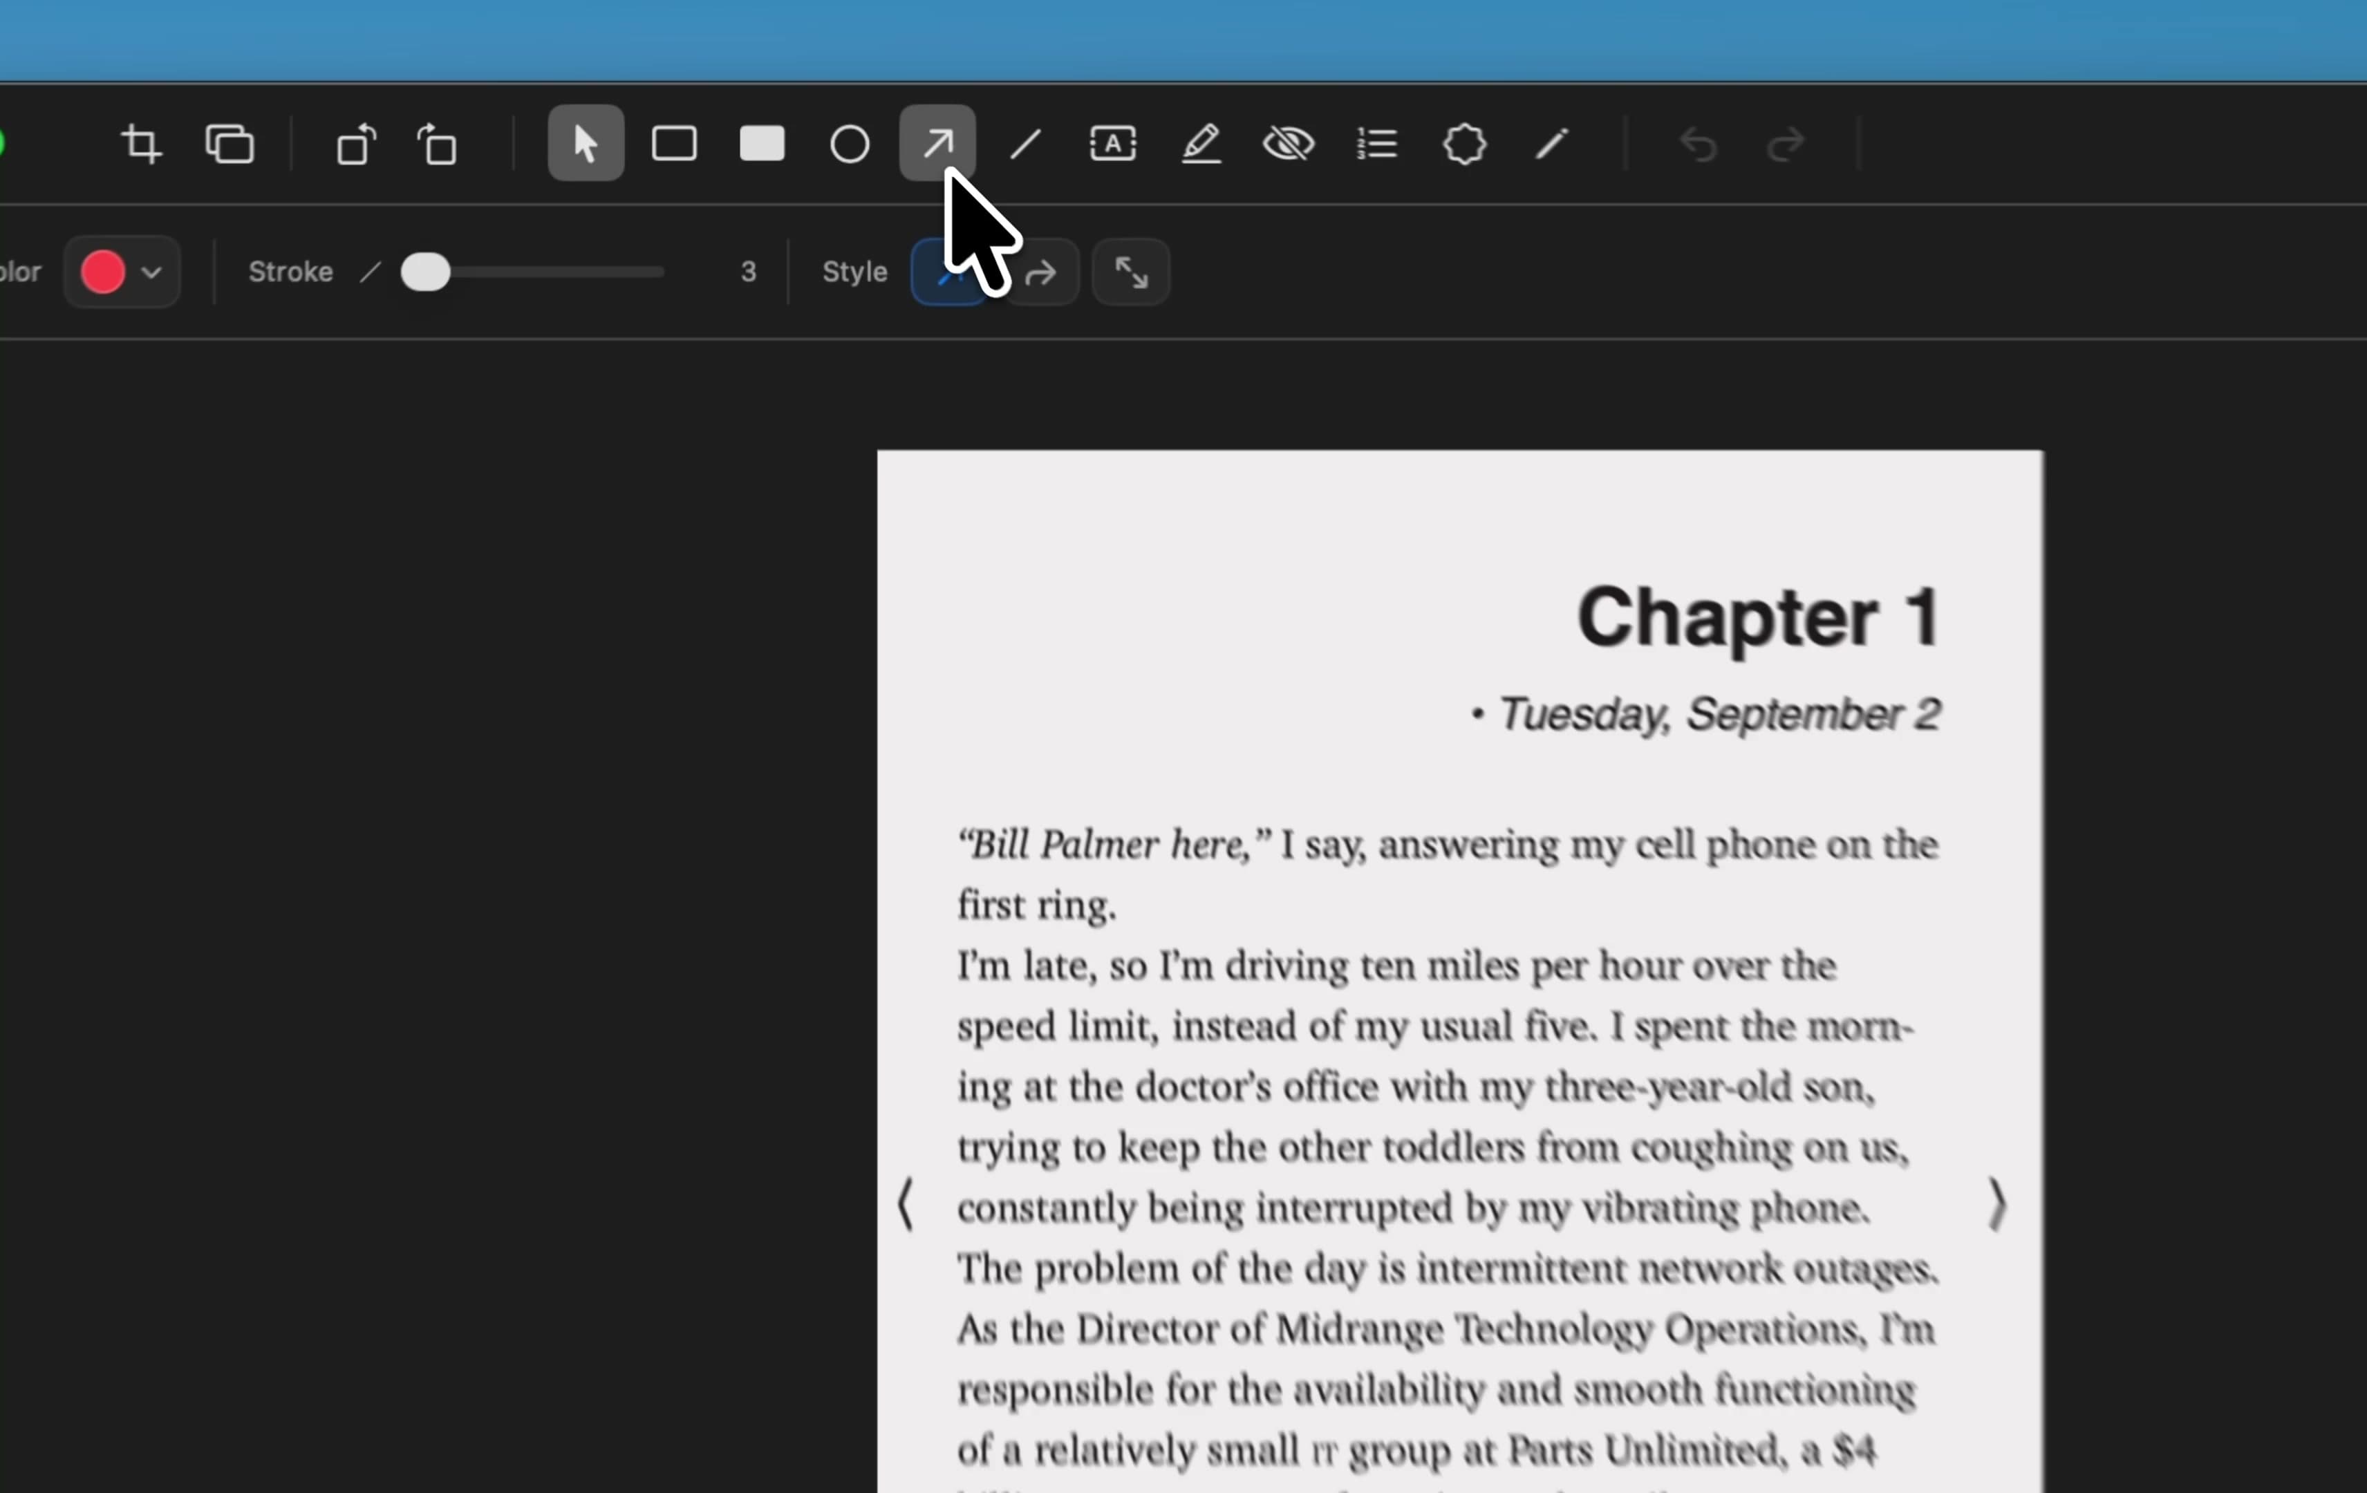
Task: Select the ellipse tool
Action: point(850,144)
